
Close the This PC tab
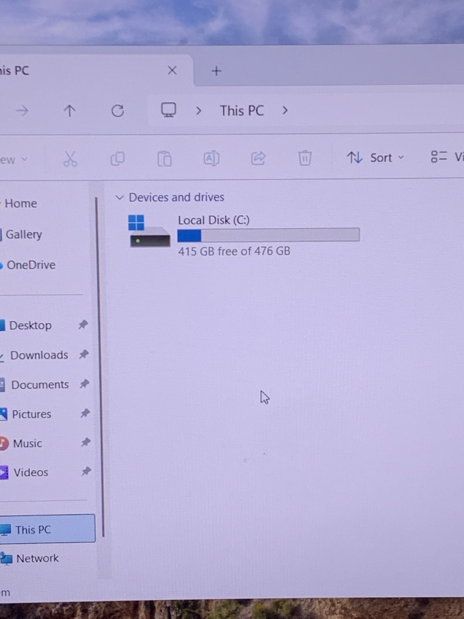[172, 70]
